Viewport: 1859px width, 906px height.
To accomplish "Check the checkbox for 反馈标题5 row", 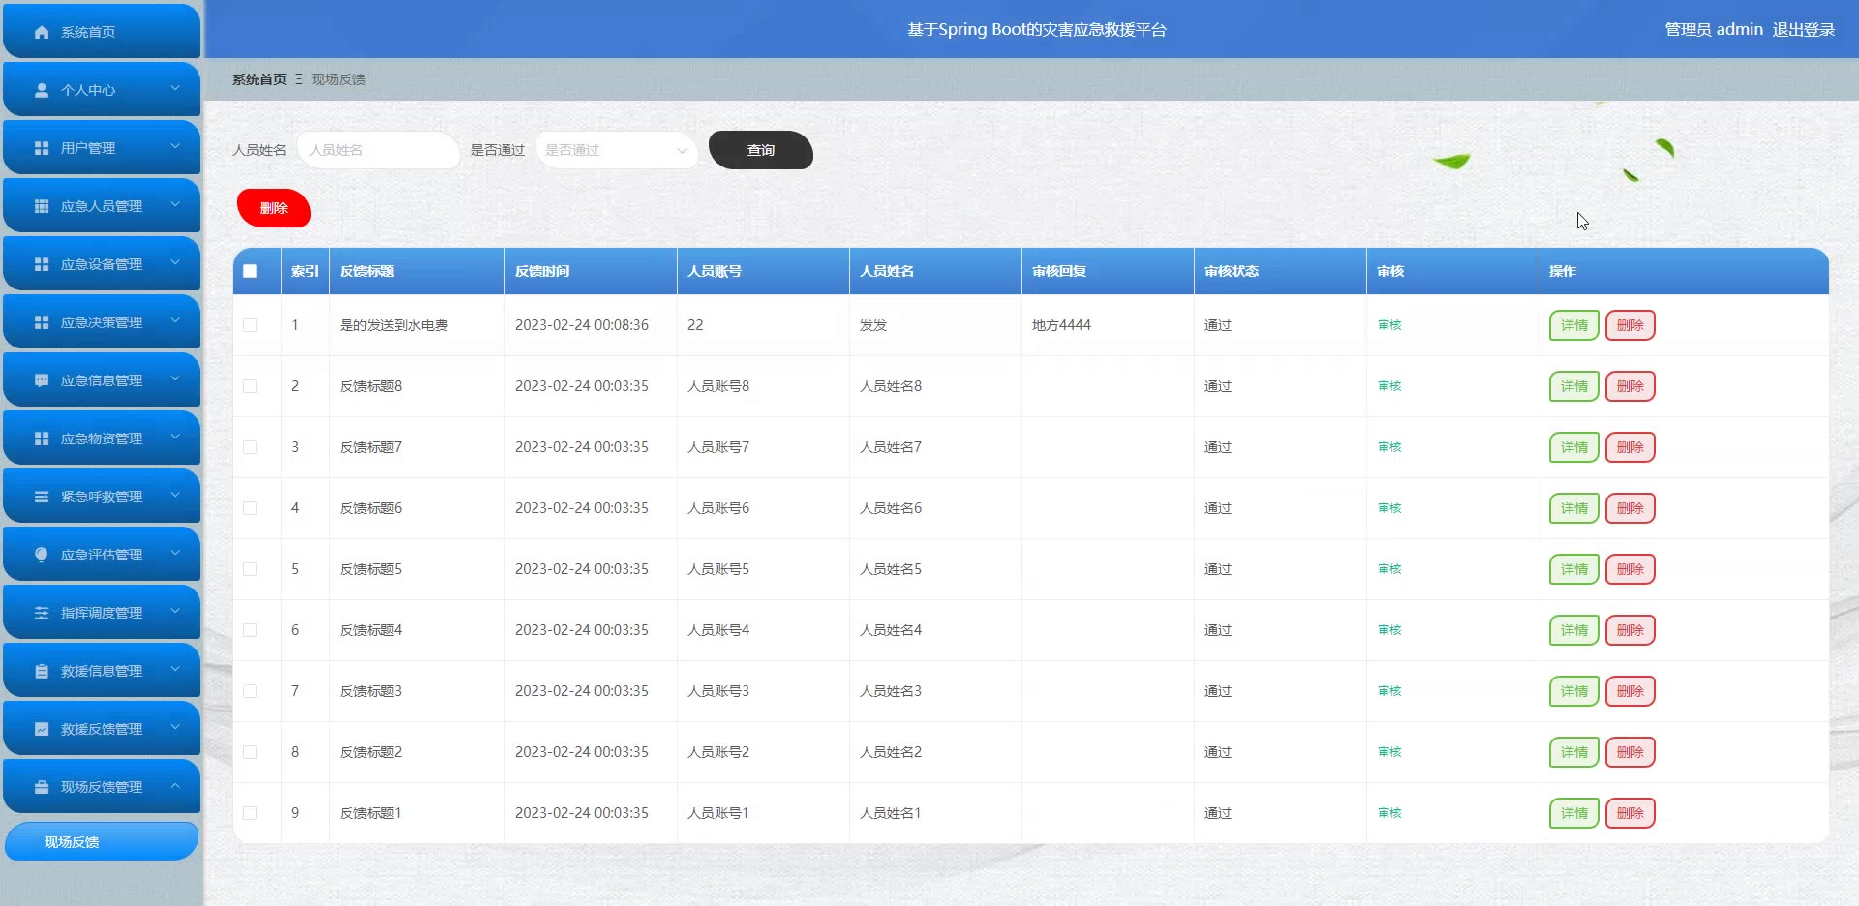I will pos(250,569).
